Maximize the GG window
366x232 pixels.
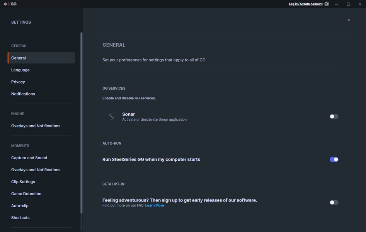(x=348, y=4)
